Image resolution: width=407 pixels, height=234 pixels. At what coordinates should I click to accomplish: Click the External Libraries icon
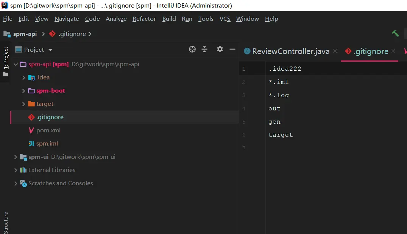point(23,170)
